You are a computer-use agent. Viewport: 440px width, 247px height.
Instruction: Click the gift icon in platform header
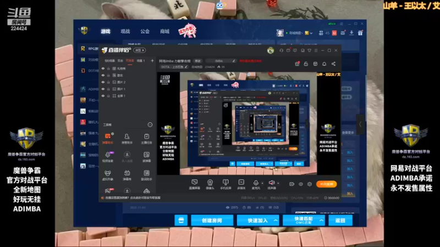point(360,33)
